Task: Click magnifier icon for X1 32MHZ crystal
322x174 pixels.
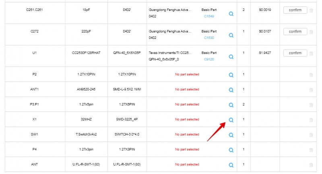Action: (x=231, y=120)
